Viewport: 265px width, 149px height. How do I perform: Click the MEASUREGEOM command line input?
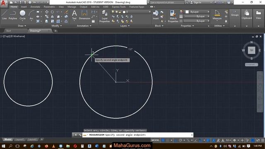pyautogui.click(x=138, y=135)
